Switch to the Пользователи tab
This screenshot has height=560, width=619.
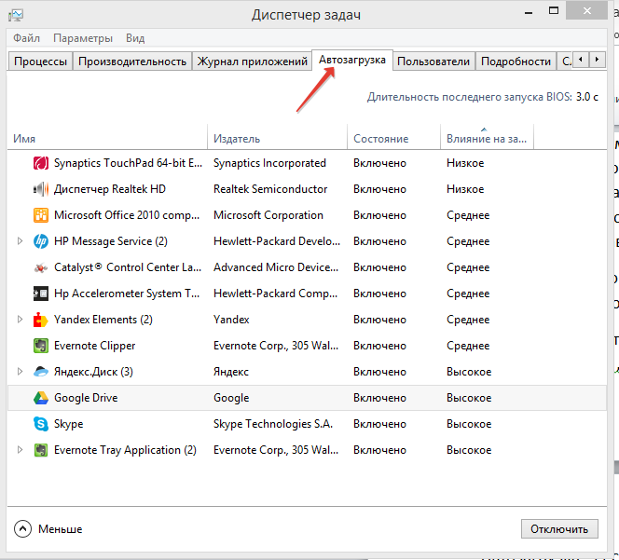[433, 61]
